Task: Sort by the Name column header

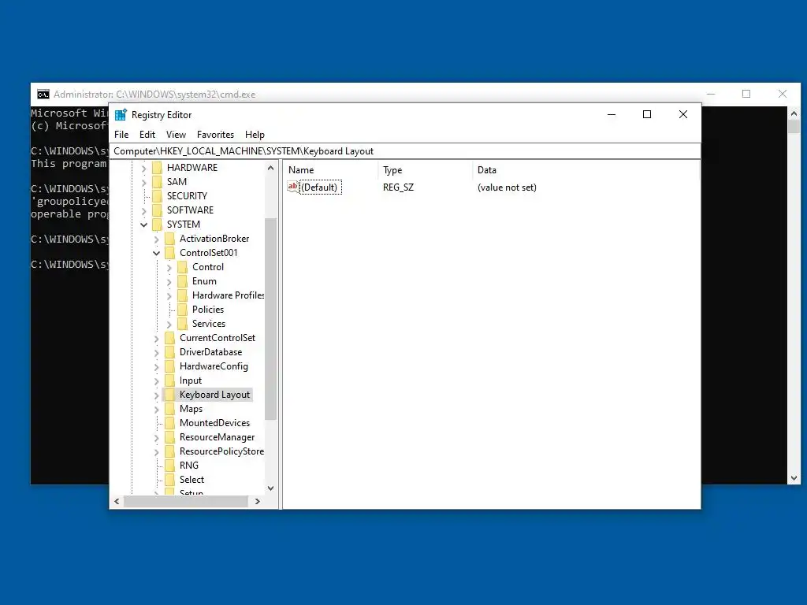Action: pyautogui.click(x=332, y=170)
